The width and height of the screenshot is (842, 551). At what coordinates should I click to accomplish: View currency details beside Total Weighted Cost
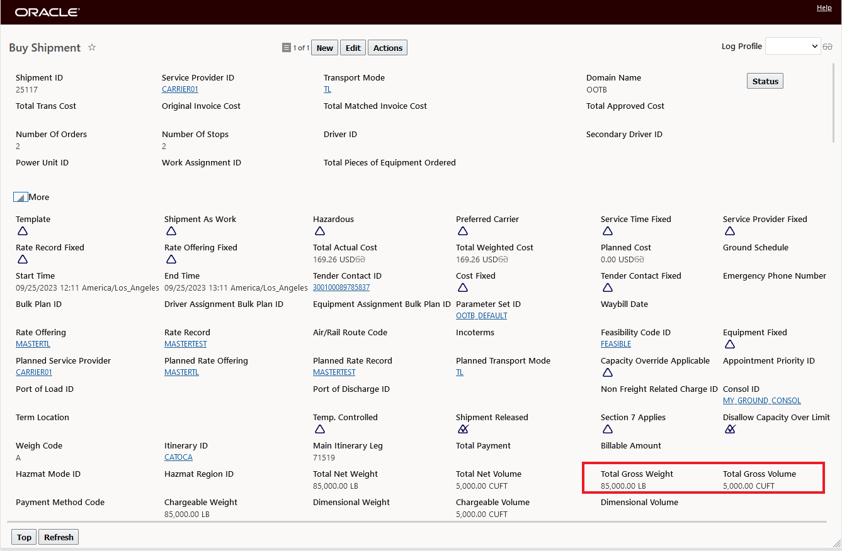503,259
